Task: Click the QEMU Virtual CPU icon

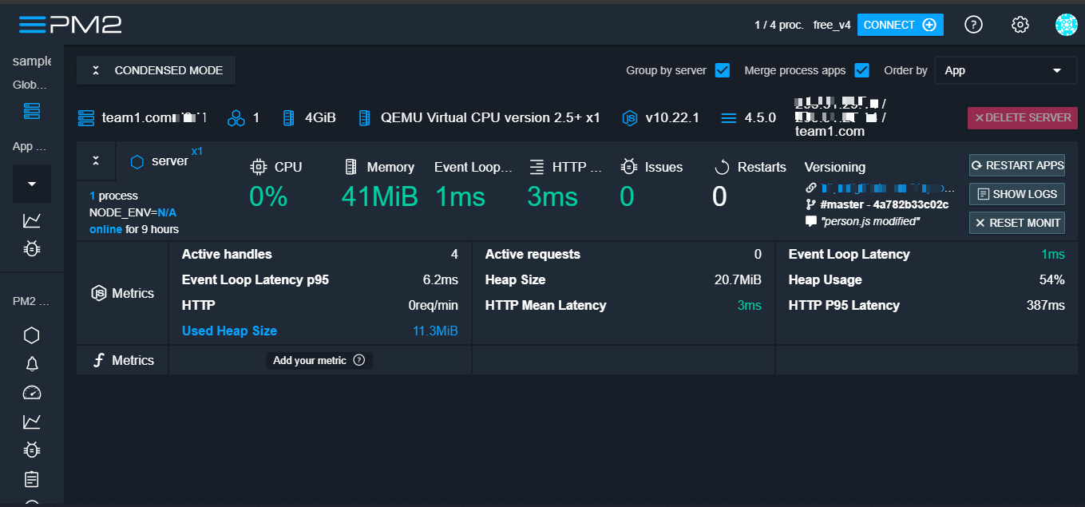Action: point(365,118)
